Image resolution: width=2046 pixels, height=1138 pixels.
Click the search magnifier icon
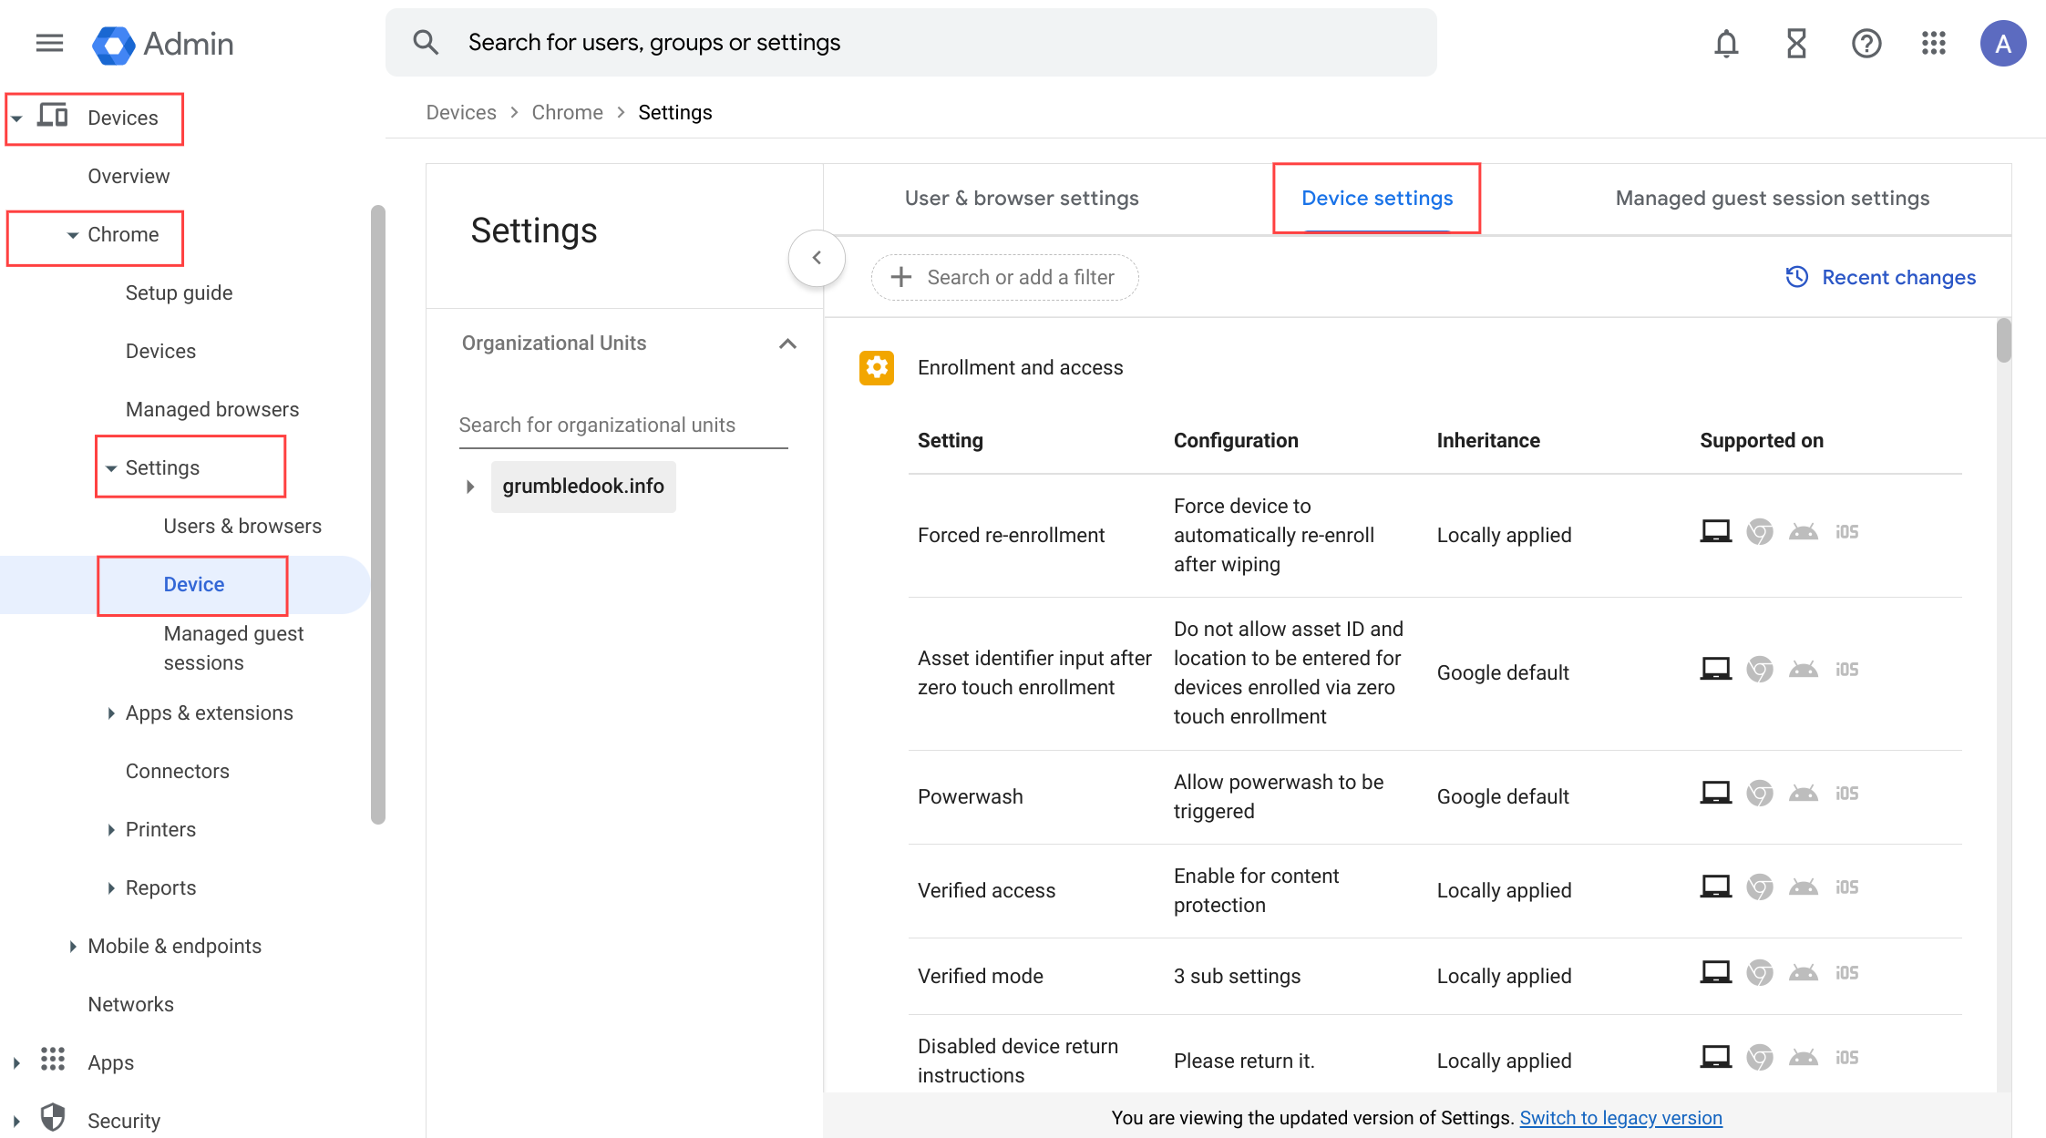click(426, 42)
